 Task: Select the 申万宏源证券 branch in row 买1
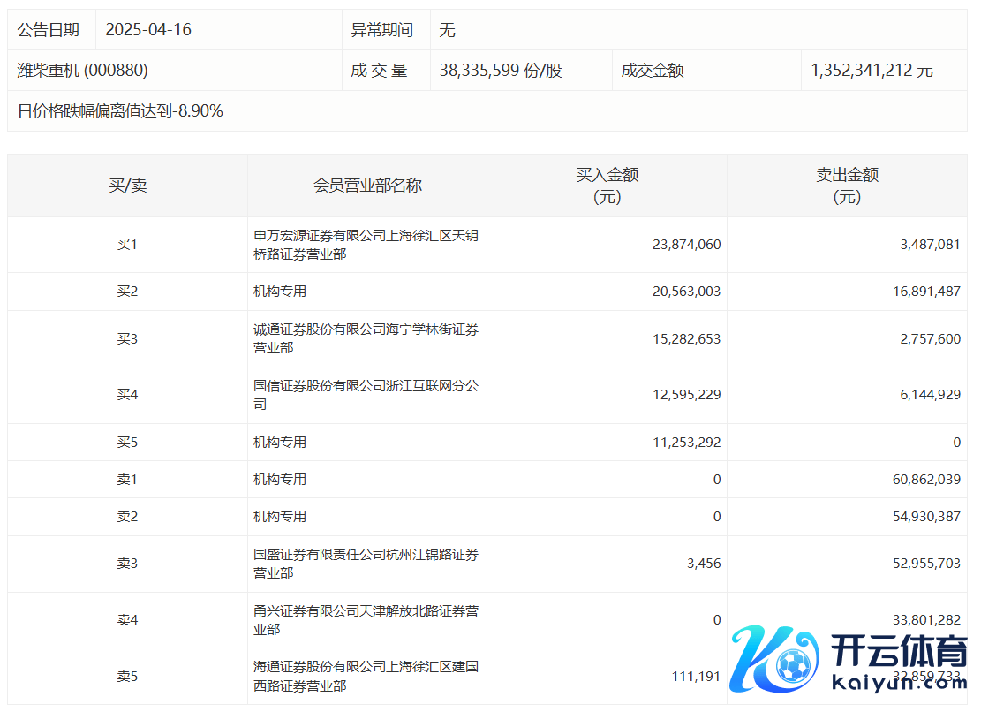(x=366, y=245)
